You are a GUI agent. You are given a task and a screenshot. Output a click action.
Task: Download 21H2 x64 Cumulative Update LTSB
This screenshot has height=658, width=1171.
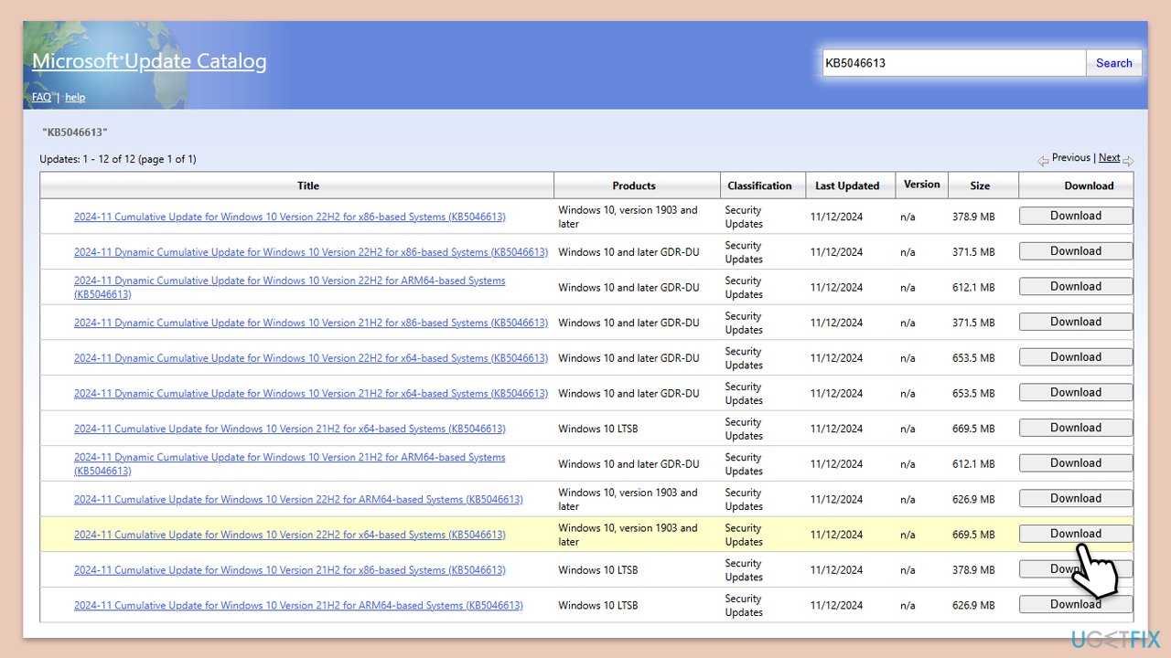tap(1075, 428)
